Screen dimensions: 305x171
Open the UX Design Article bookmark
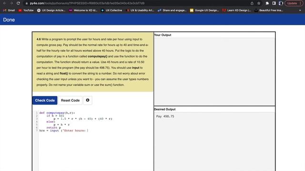(51, 10)
